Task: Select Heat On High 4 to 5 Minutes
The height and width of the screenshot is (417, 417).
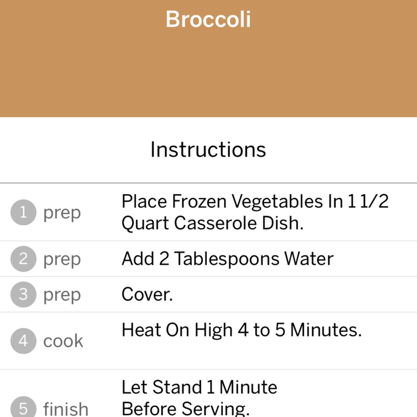Action: pos(242,330)
